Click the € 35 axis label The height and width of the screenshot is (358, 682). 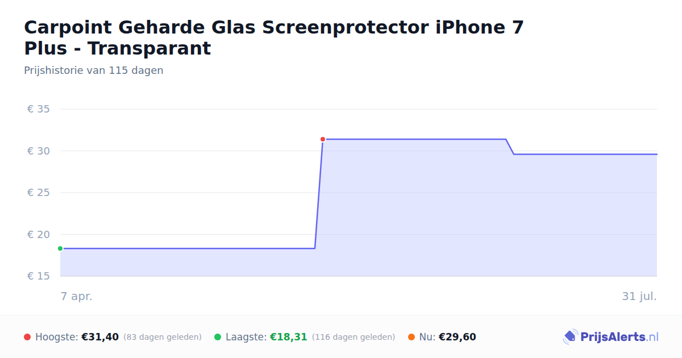click(x=39, y=109)
